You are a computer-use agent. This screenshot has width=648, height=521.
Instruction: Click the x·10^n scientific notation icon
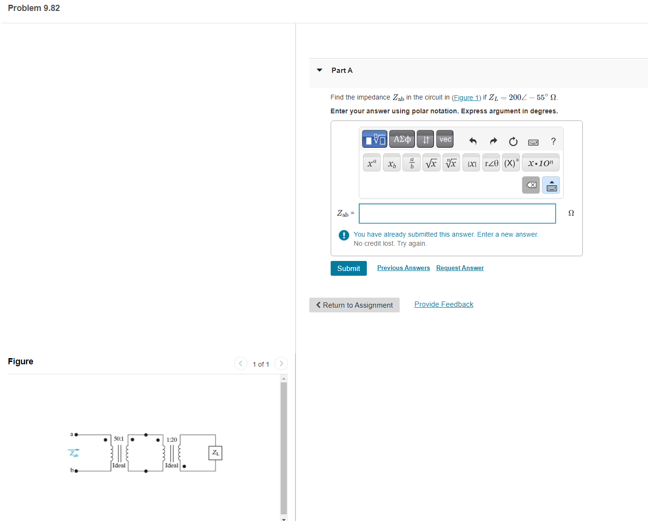(540, 162)
